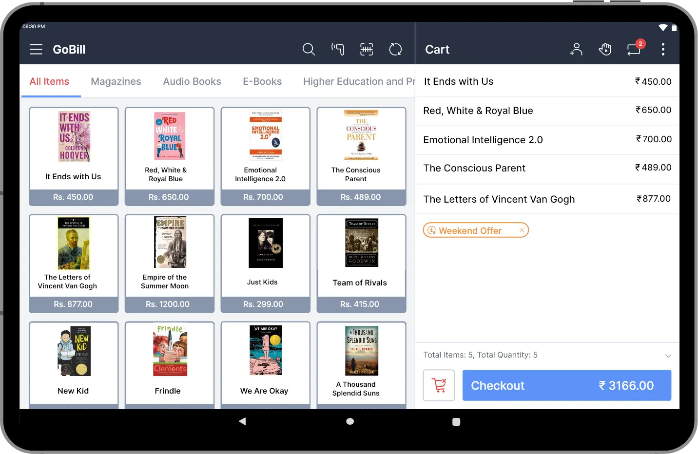
Task: Expand the total items summary chevron
Action: 668,356
